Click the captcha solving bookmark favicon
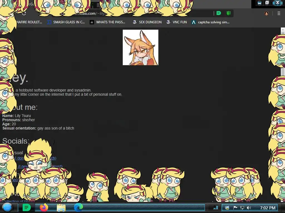The height and width of the screenshot is (213, 285). pos(194,22)
